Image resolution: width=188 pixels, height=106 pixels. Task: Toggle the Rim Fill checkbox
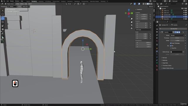tap(171, 46)
